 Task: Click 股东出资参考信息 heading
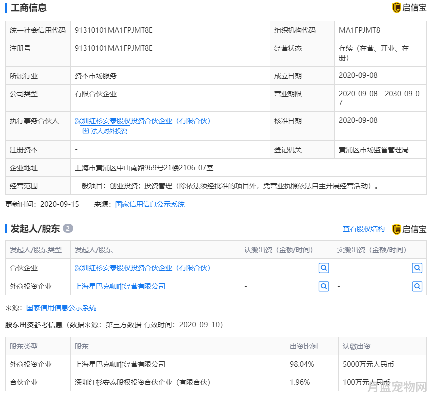click(x=34, y=325)
